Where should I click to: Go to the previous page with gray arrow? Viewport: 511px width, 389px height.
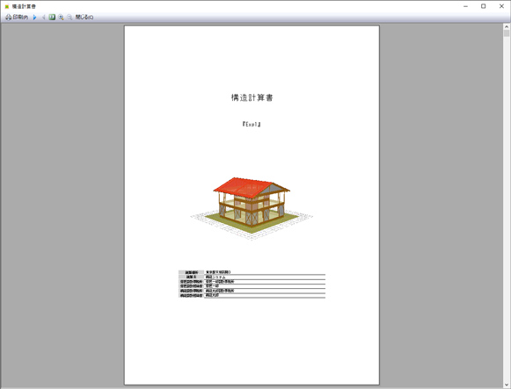click(x=43, y=18)
